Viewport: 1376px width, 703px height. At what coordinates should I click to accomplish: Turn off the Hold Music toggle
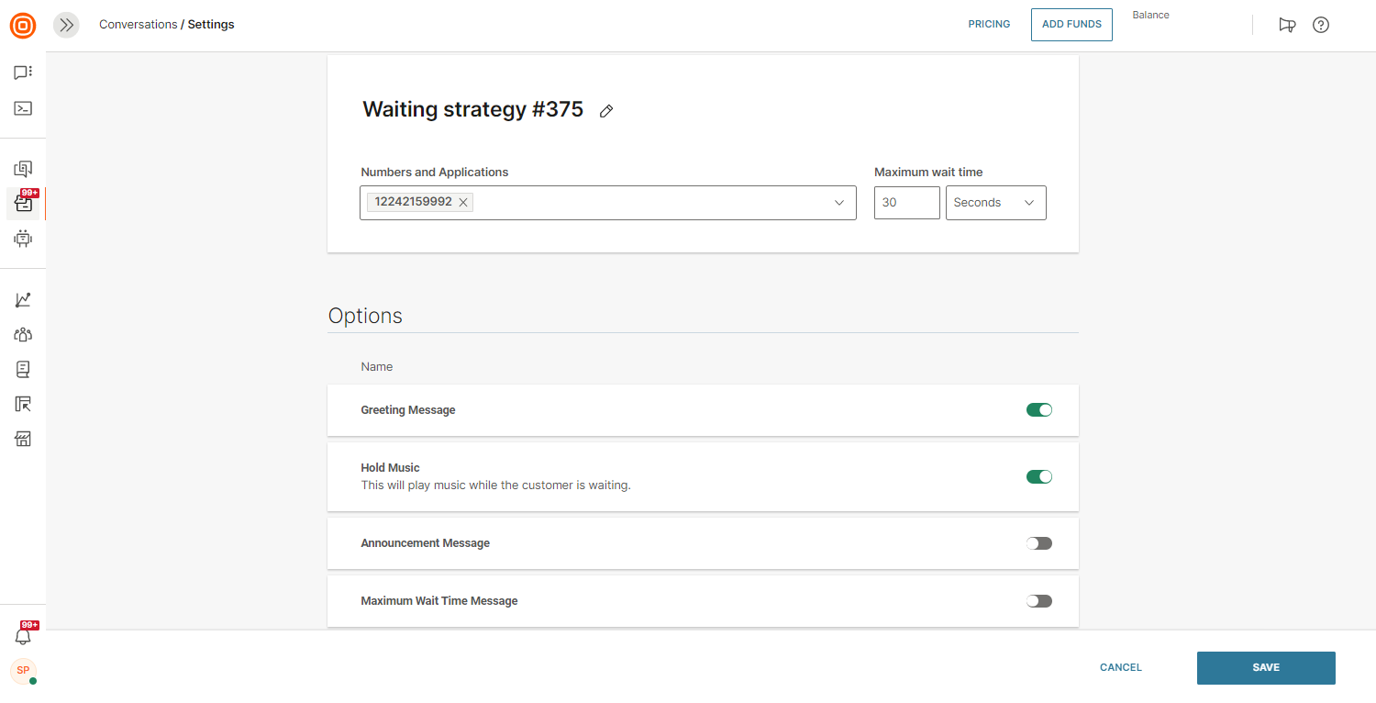coord(1038,476)
